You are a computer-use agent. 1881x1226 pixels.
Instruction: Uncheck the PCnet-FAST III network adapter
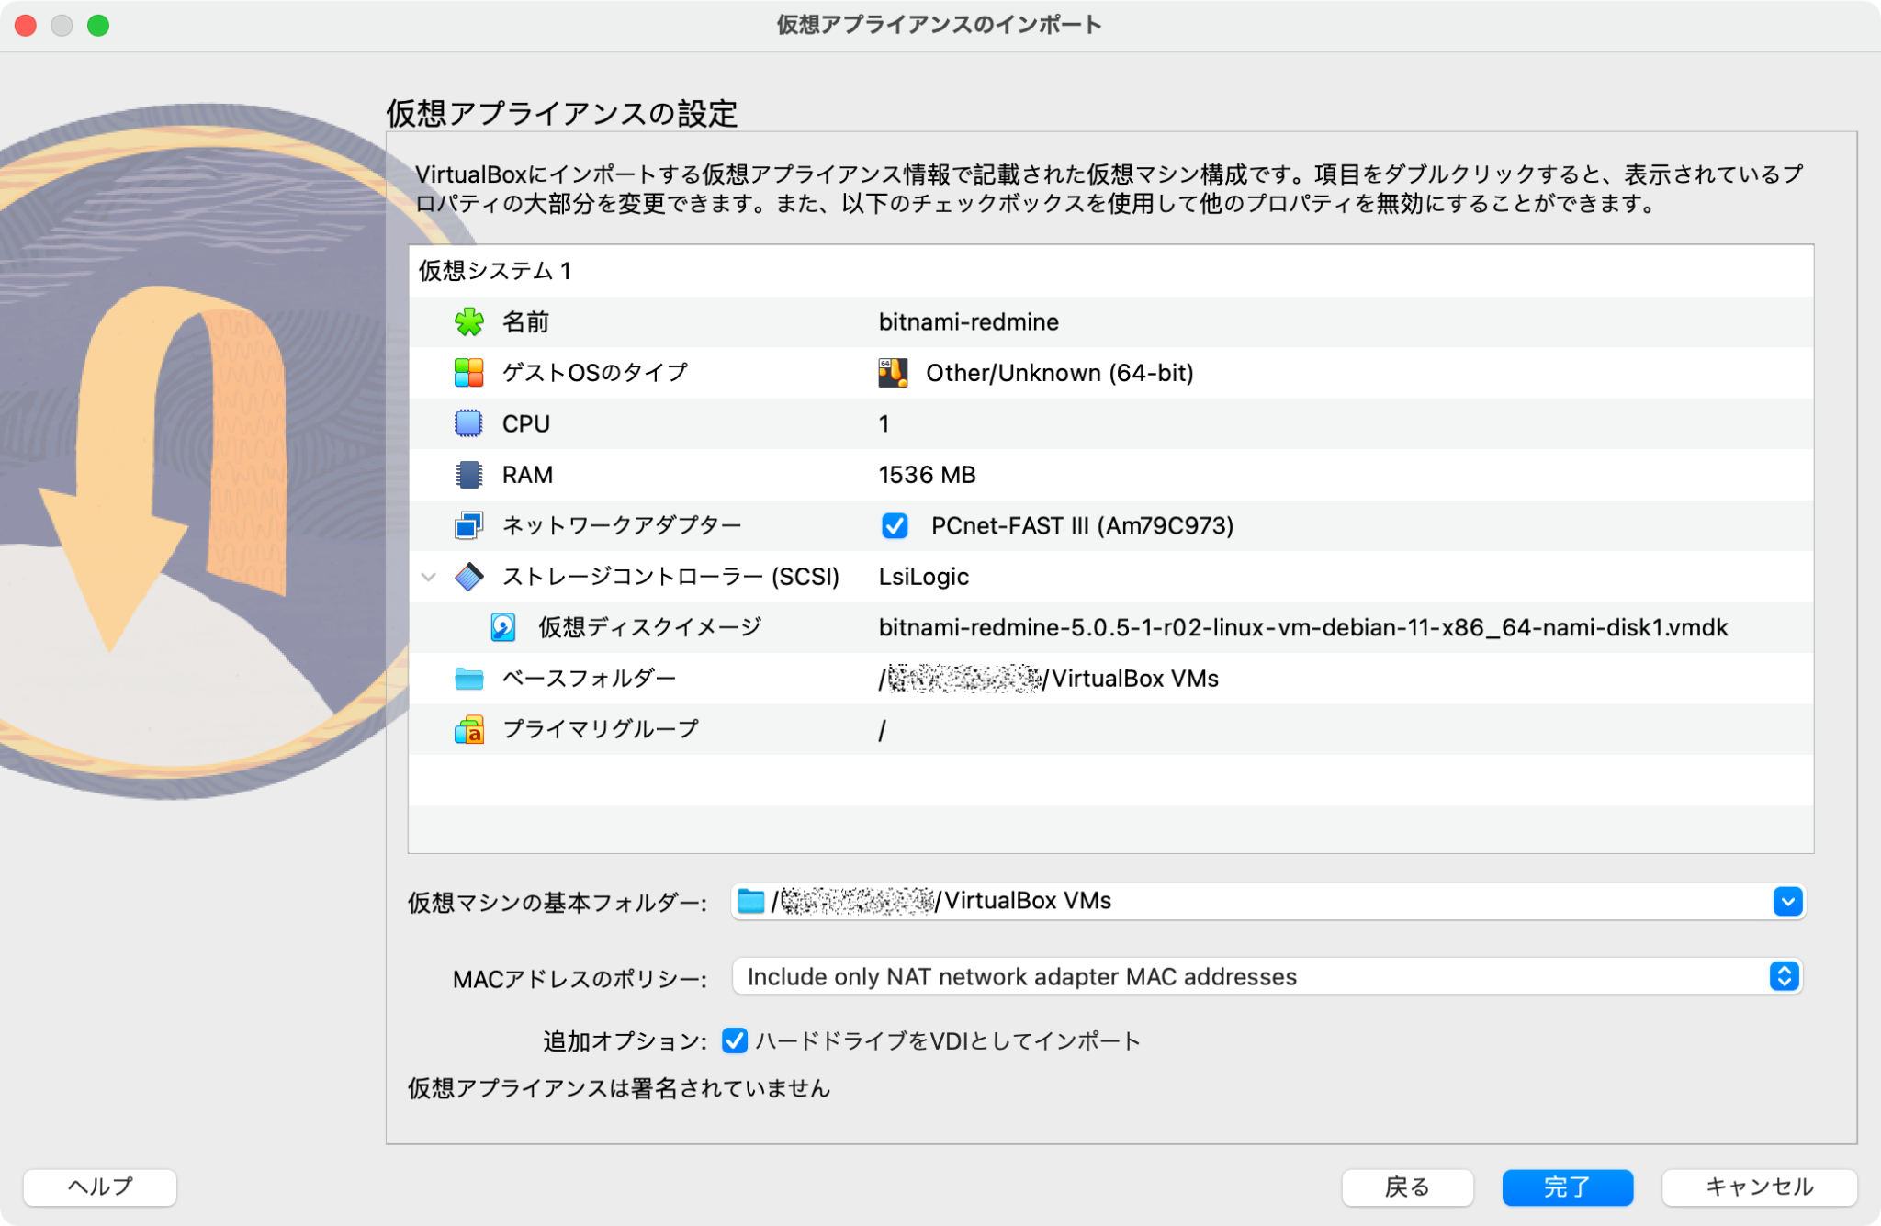[x=894, y=525]
